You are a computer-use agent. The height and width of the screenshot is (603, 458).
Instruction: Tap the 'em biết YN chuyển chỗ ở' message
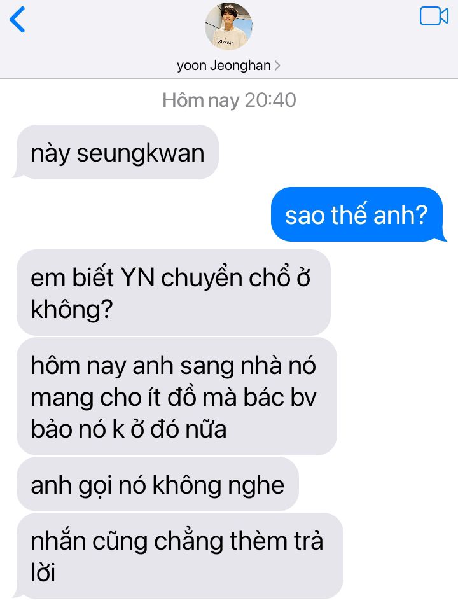click(x=174, y=293)
